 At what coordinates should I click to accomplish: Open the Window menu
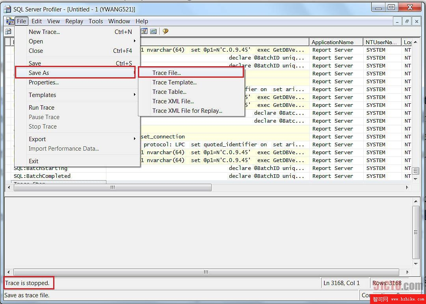click(119, 21)
